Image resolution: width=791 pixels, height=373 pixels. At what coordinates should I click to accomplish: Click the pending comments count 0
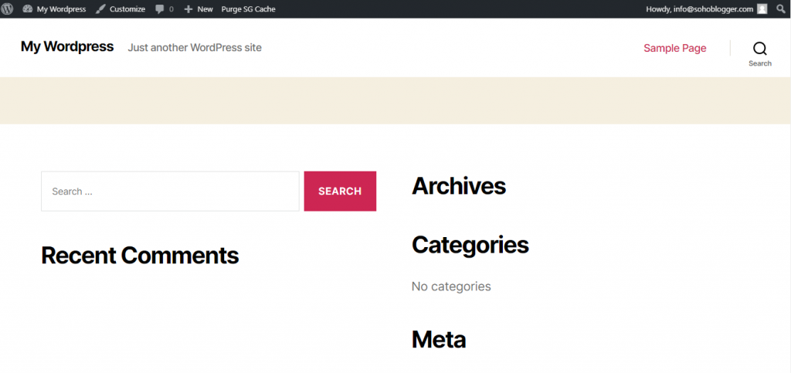click(171, 9)
